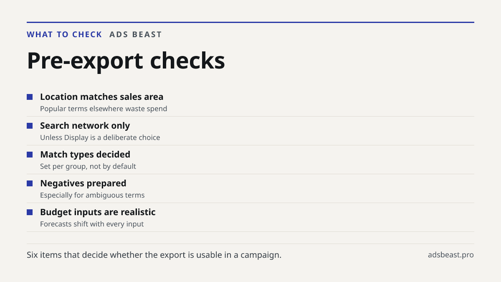Click the blue bullet beside 'Budget inputs are realistic'
The width and height of the screenshot is (501, 282).
point(30,212)
